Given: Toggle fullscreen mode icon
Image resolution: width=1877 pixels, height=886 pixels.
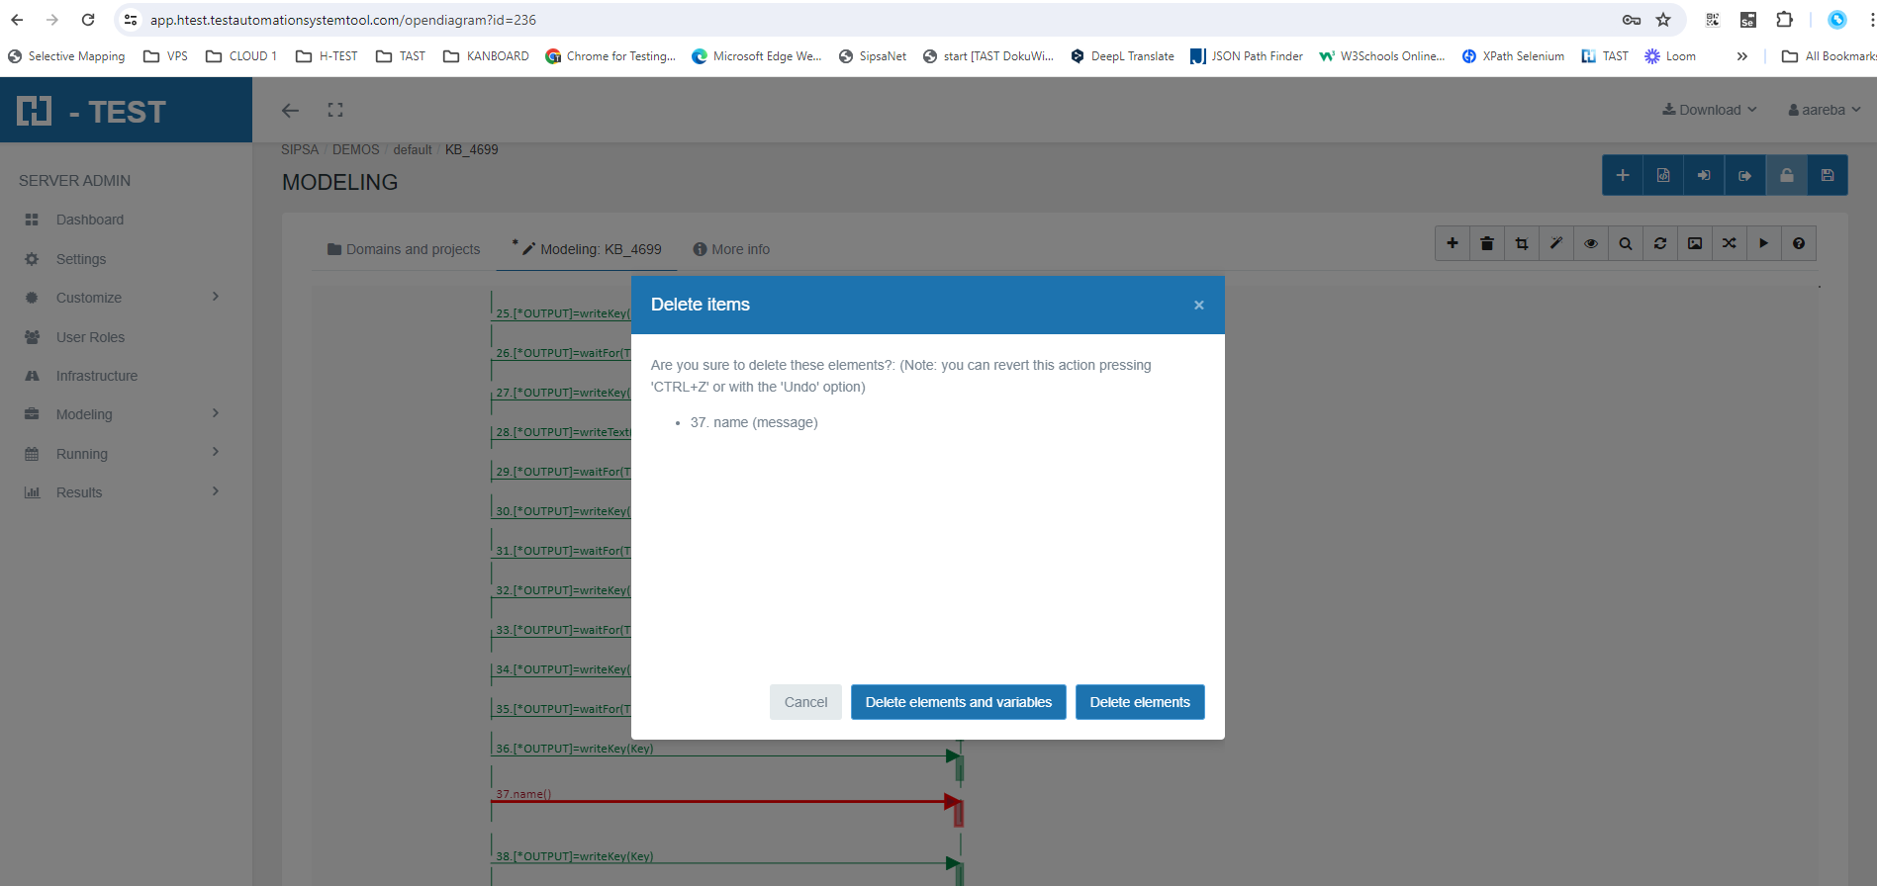Looking at the screenshot, I should 335,110.
